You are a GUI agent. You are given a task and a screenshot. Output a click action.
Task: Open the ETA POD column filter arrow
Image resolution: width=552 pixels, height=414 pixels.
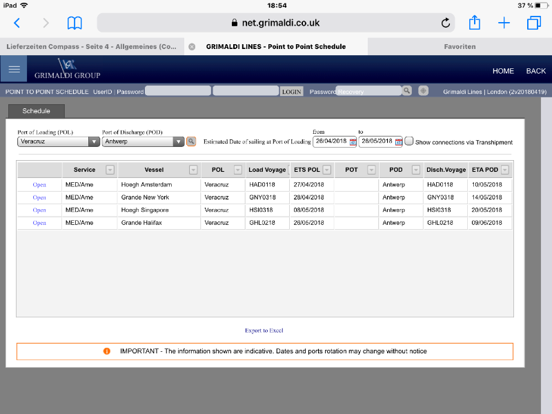pos(504,170)
